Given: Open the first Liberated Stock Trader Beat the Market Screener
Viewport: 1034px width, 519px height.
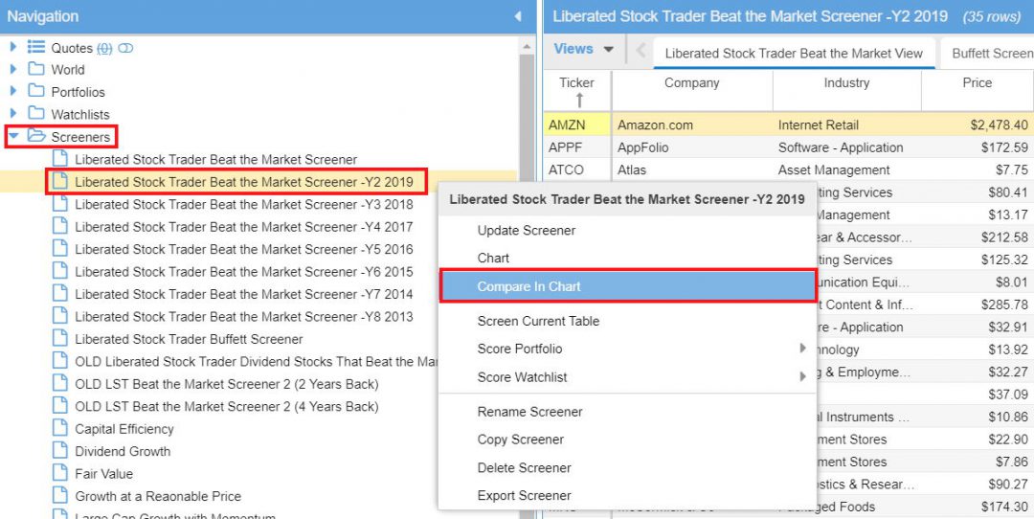Looking at the screenshot, I should 215,159.
